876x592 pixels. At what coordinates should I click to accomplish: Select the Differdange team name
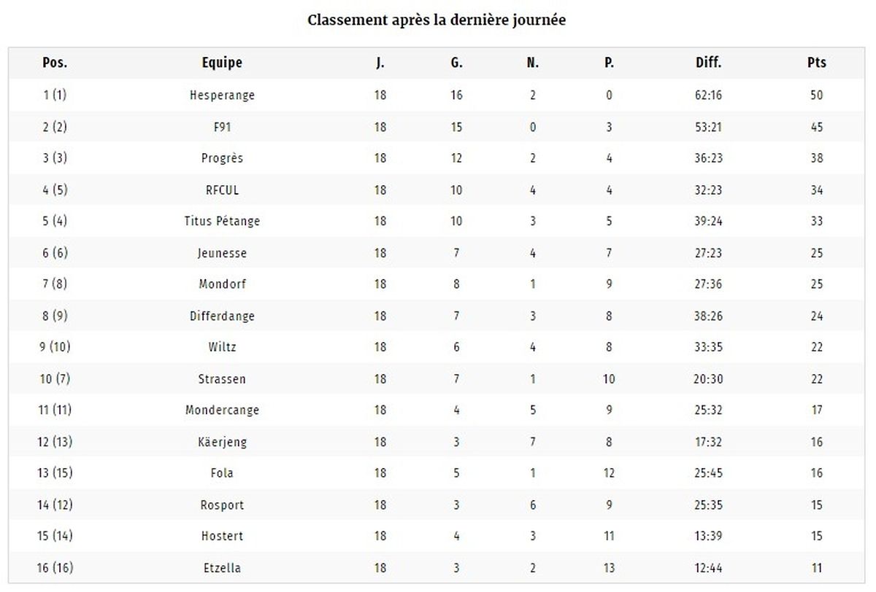[x=222, y=316]
